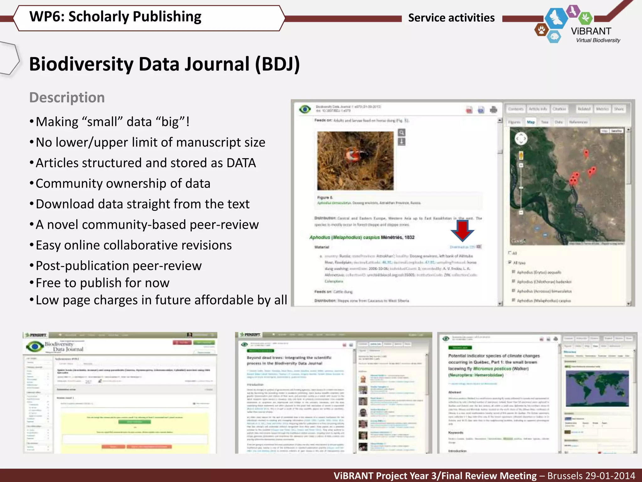
Task: Switch to the Data sub-tab
Action: (559, 122)
